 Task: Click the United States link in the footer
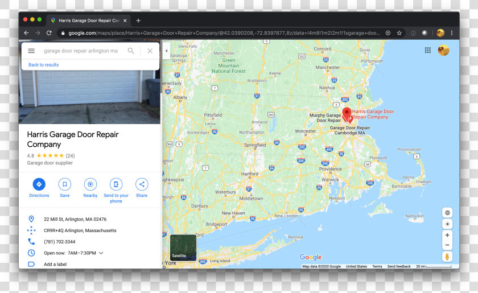pyautogui.click(x=356, y=266)
